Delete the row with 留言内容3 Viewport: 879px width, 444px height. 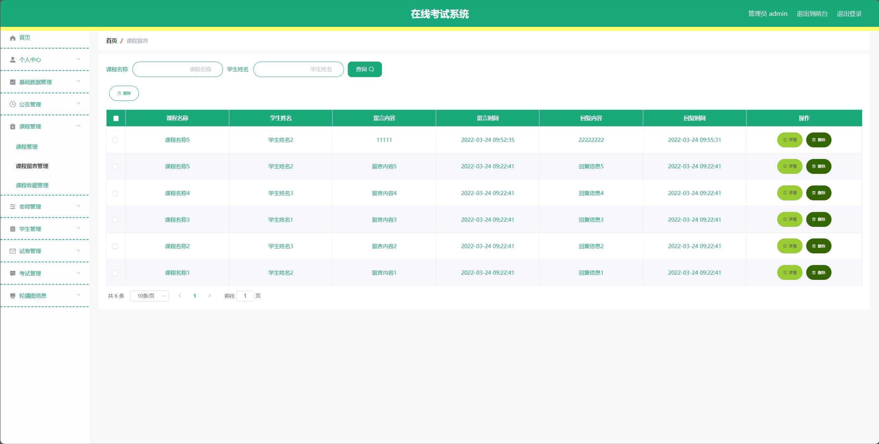point(819,219)
